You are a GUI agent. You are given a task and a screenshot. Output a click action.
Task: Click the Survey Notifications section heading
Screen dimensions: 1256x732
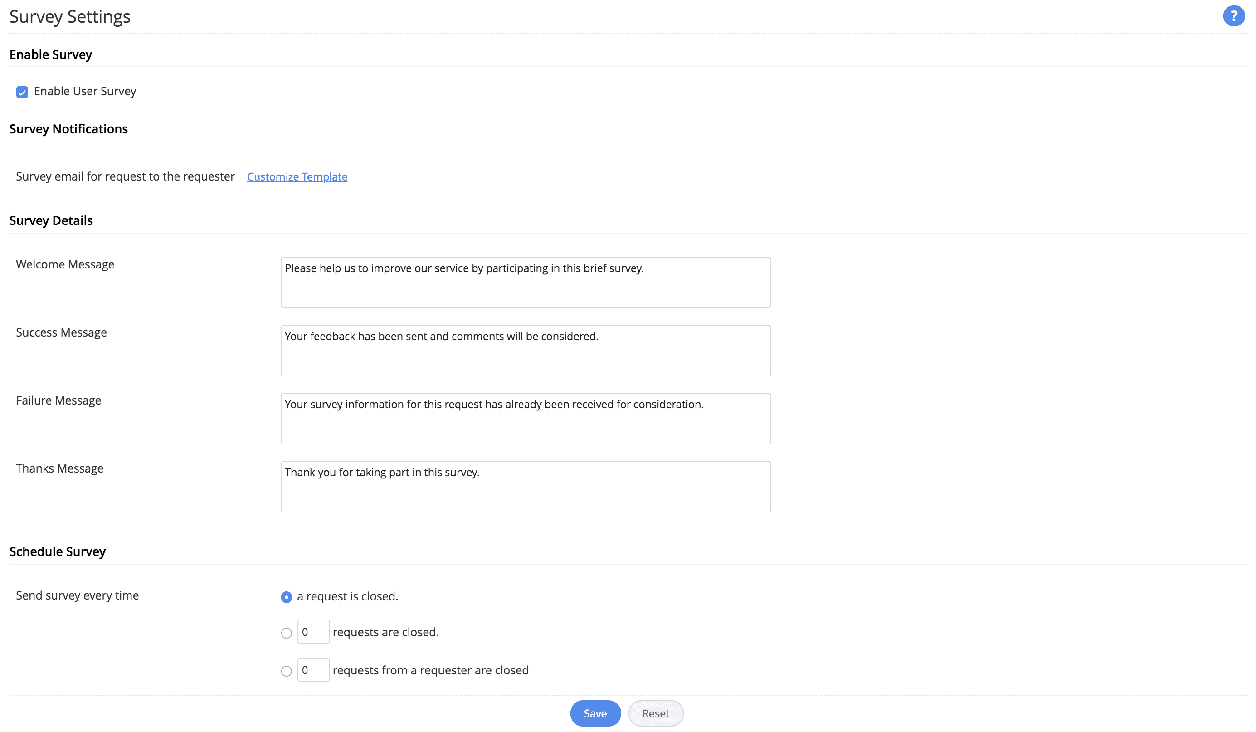coord(68,129)
